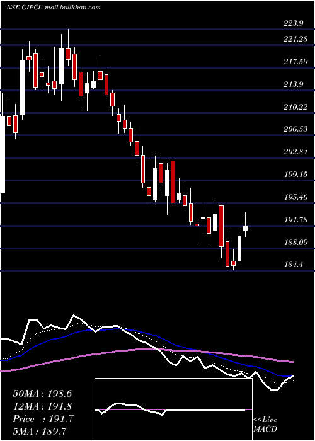Select the 213.9 price level label
Viewport: 315px width, 441px height.
293,84
